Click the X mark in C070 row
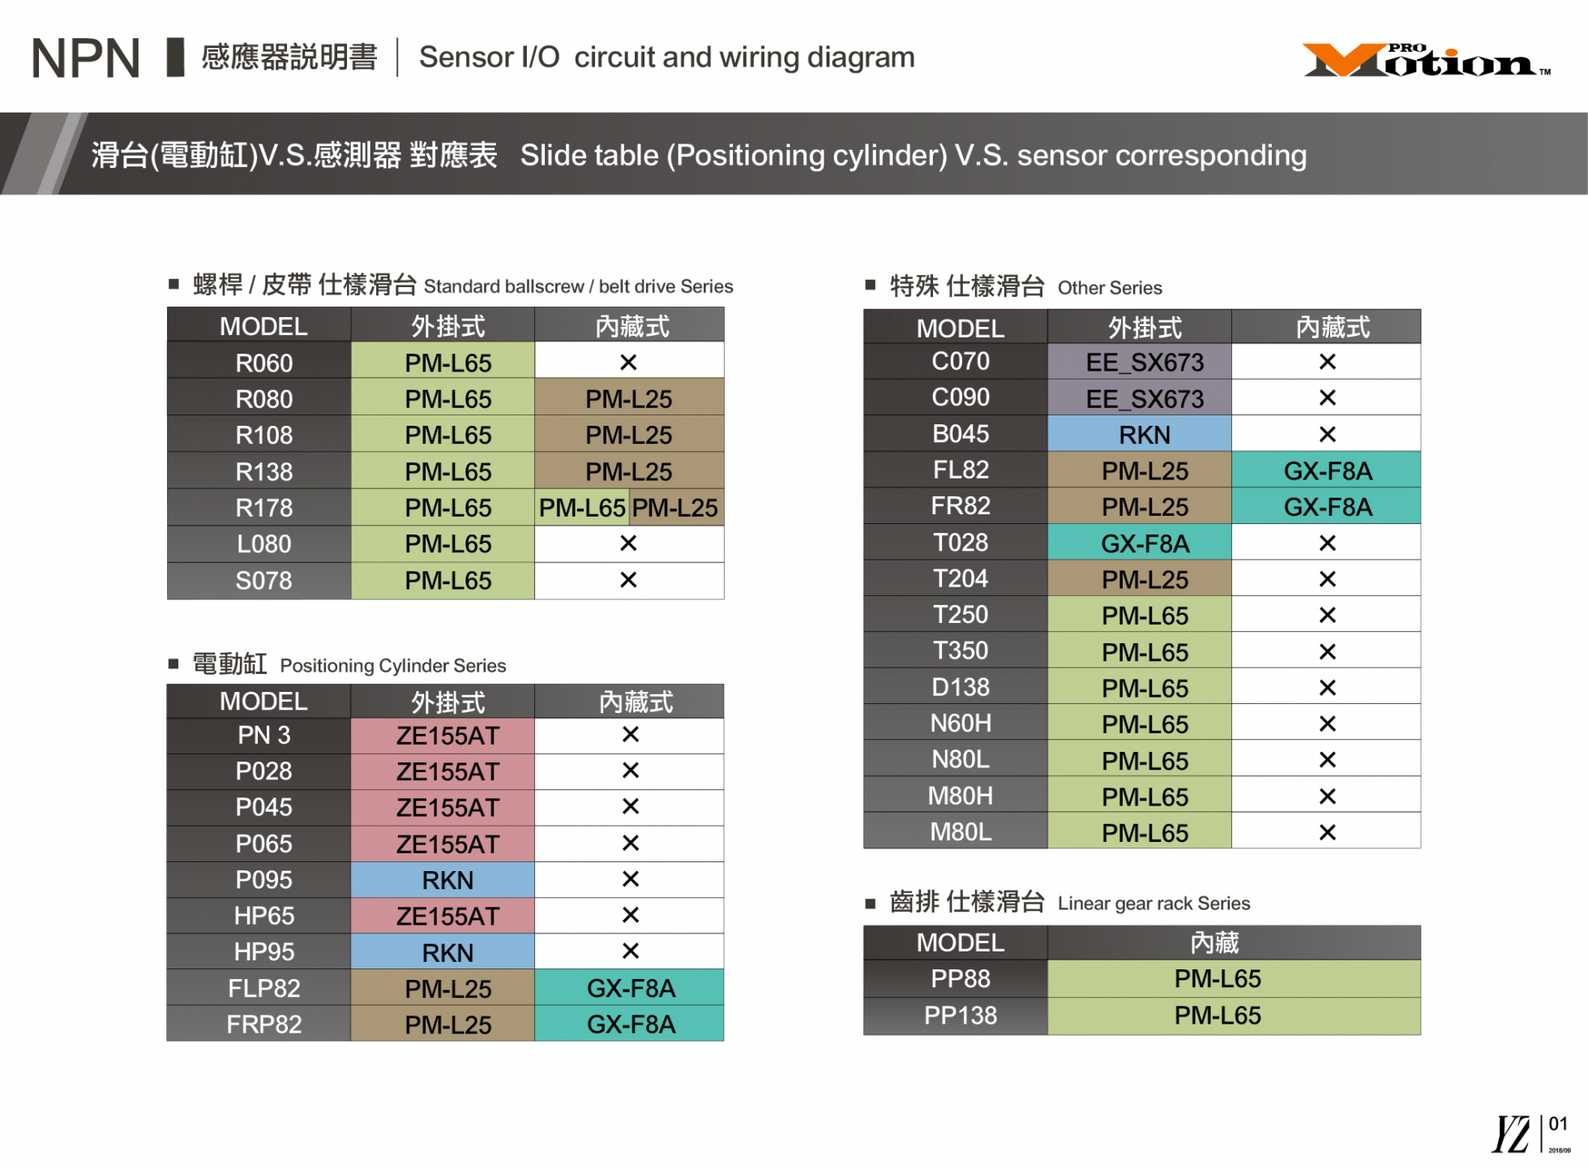This screenshot has height=1168, width=1588. point(1326,362)
